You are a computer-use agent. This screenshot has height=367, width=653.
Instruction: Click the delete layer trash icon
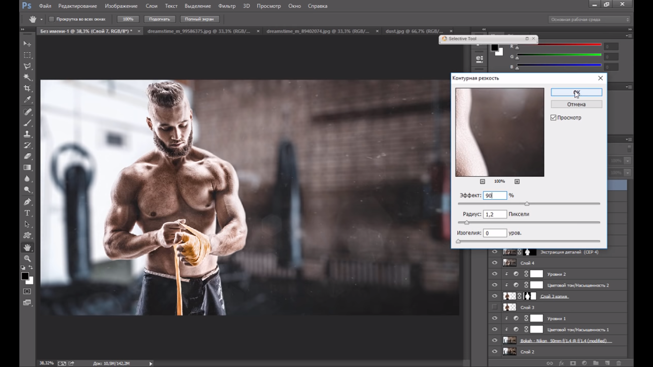(x=619, y=364)
